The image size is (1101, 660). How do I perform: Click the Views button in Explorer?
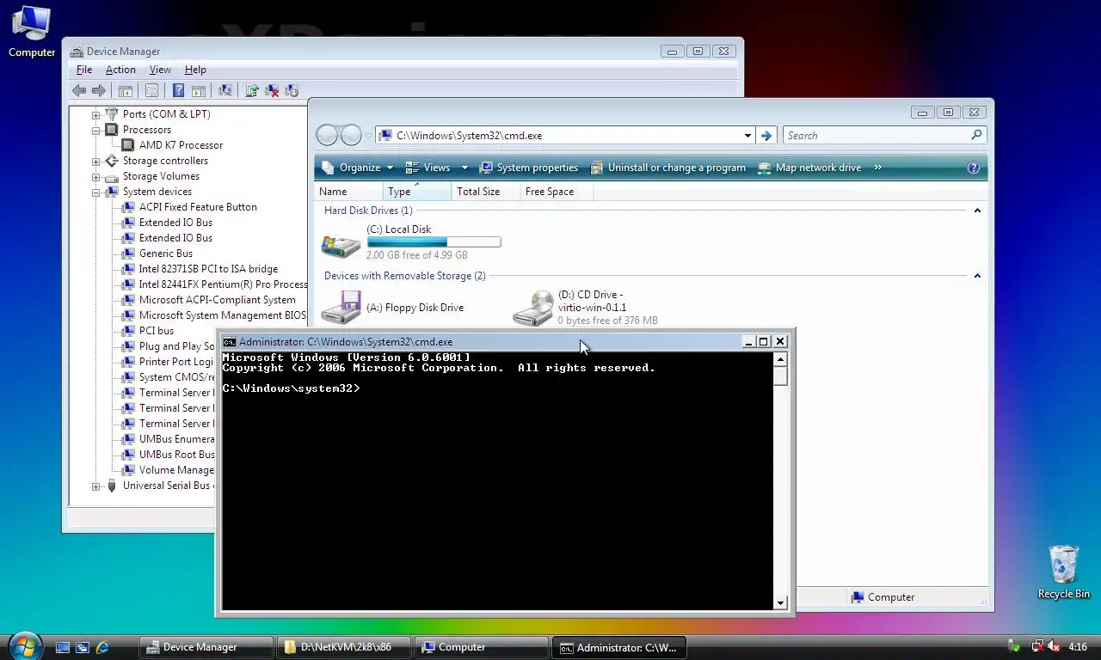point(428,168)
